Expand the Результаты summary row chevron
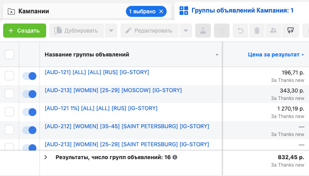This screenshot has height=176, width=309. click(46, 157)
